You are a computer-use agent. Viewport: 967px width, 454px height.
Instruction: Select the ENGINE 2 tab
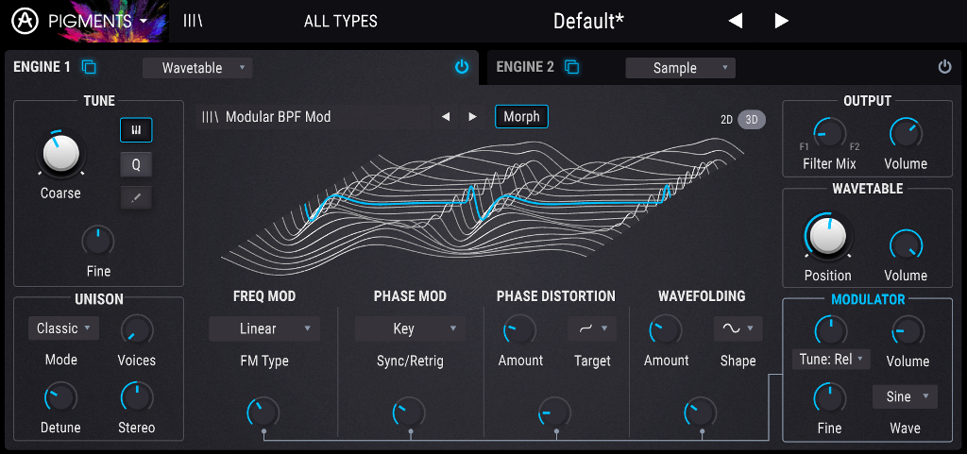click(525, 67)
